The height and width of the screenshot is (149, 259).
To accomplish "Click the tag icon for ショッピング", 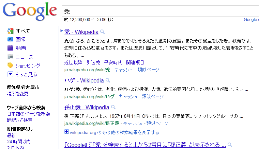I will tap(10, 65).
